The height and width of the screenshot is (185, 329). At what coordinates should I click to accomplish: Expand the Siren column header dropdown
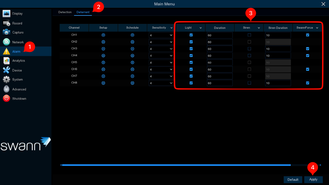[x=259, y=28]
